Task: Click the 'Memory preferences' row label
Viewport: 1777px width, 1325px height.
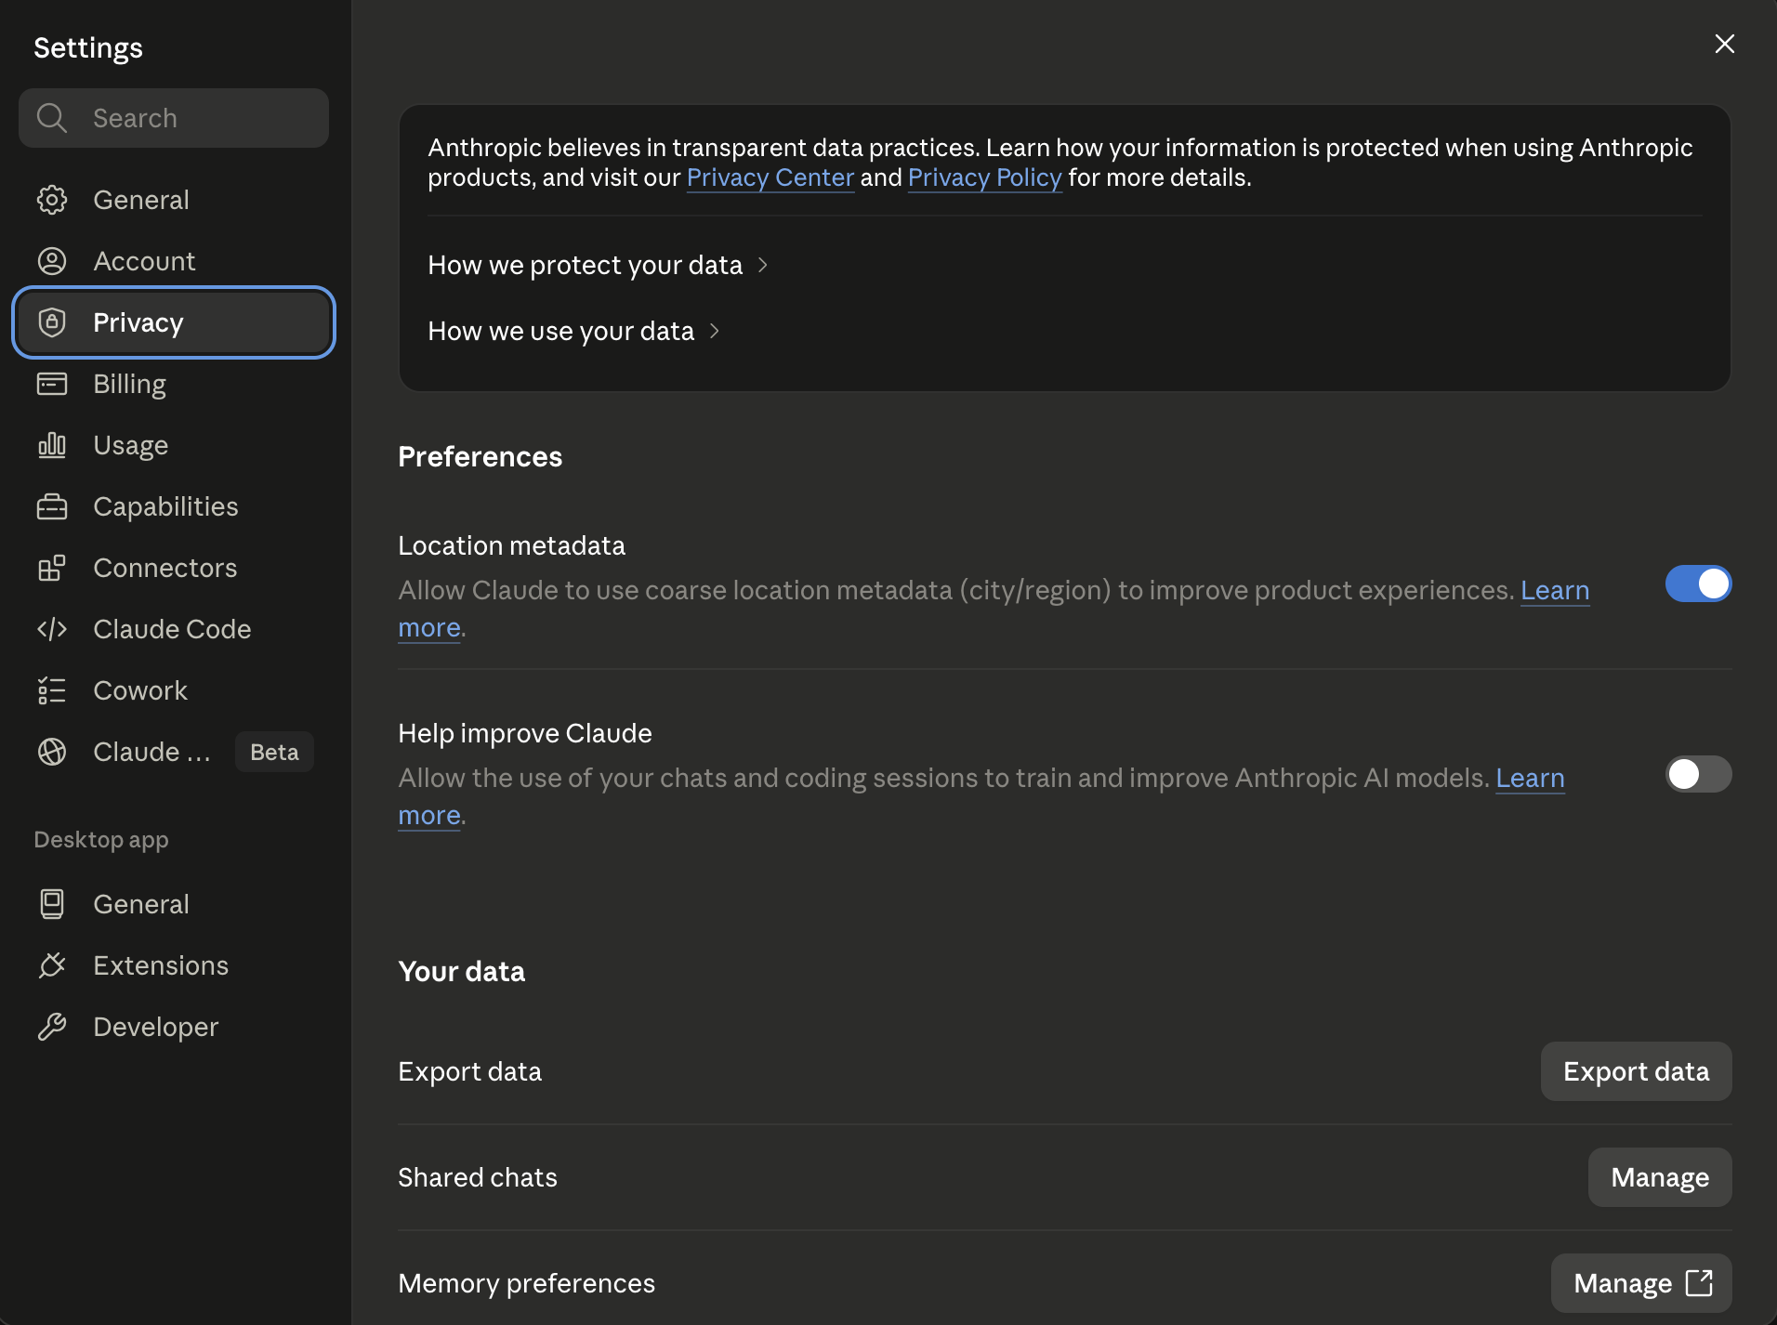Action: tap(526, 1283)
